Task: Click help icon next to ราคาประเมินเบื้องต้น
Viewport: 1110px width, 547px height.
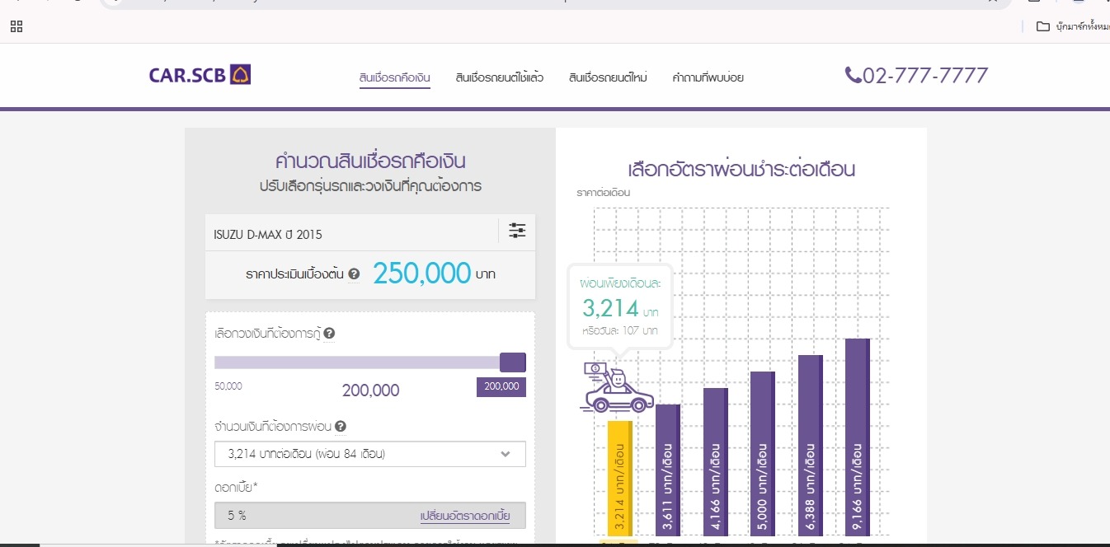Action: pyautogui.click(x=354, y=274)
